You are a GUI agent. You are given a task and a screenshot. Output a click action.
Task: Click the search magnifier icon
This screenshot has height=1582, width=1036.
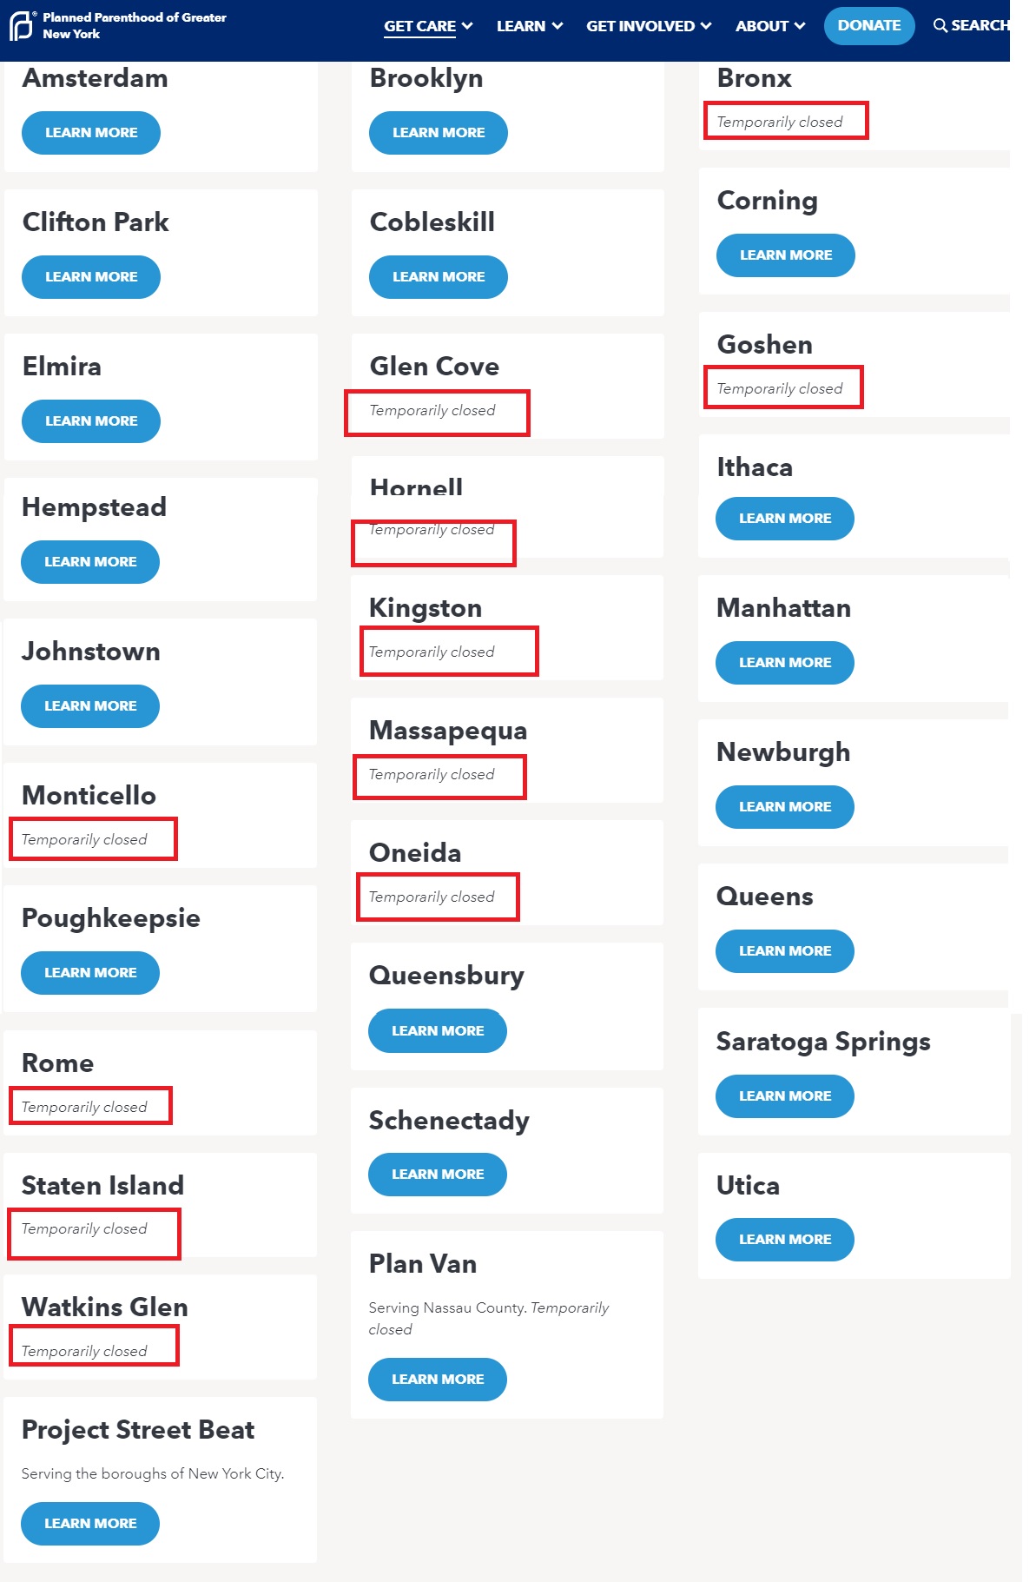pyautogui.click(x=940, y=26)
